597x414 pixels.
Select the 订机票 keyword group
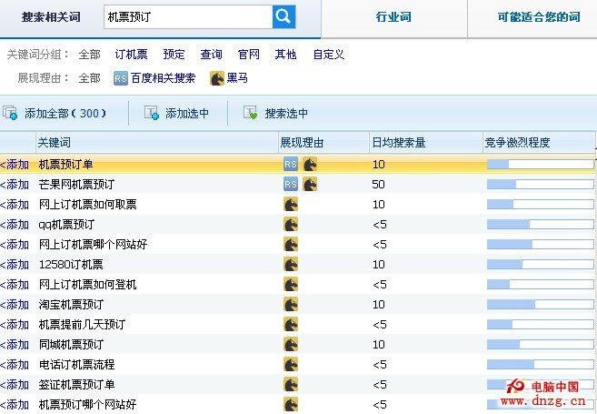click(x=131, y=55)
